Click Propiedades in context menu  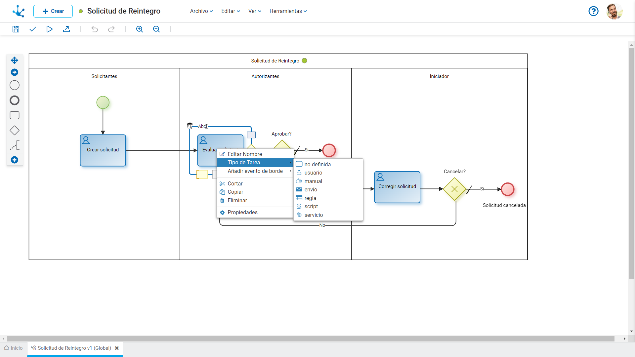(242, 212)
